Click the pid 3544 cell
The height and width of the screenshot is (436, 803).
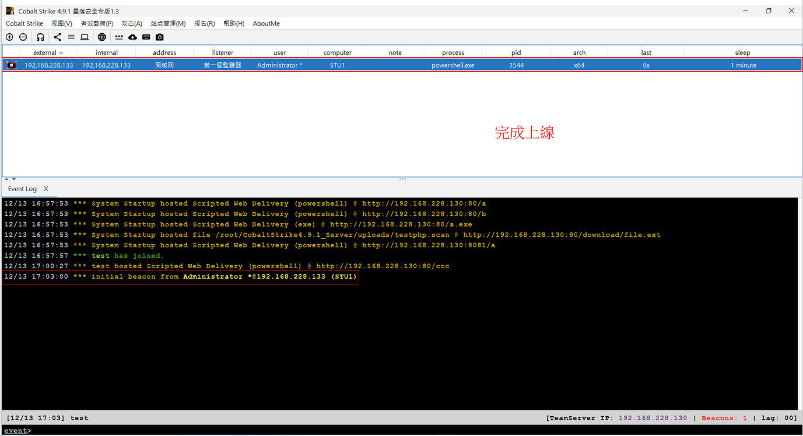[x=516, y=65]
